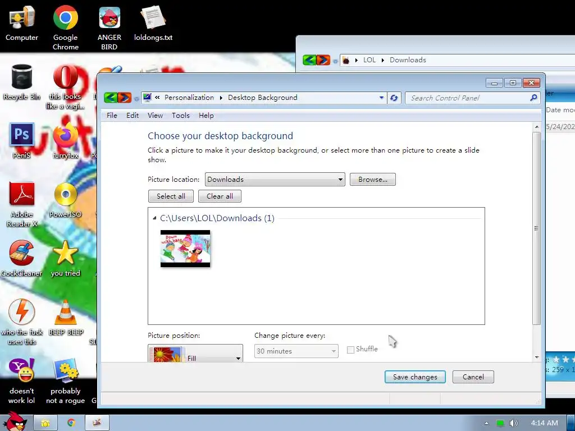
Task: Open the File menu
Action: click(112, 116)
